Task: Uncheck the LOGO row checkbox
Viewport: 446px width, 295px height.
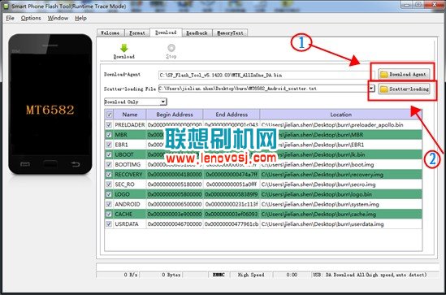Action: [109, 194]
